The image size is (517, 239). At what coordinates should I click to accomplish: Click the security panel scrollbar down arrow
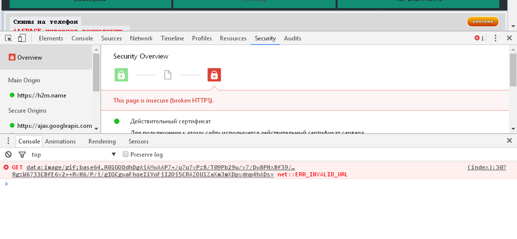tap(513, 128)
